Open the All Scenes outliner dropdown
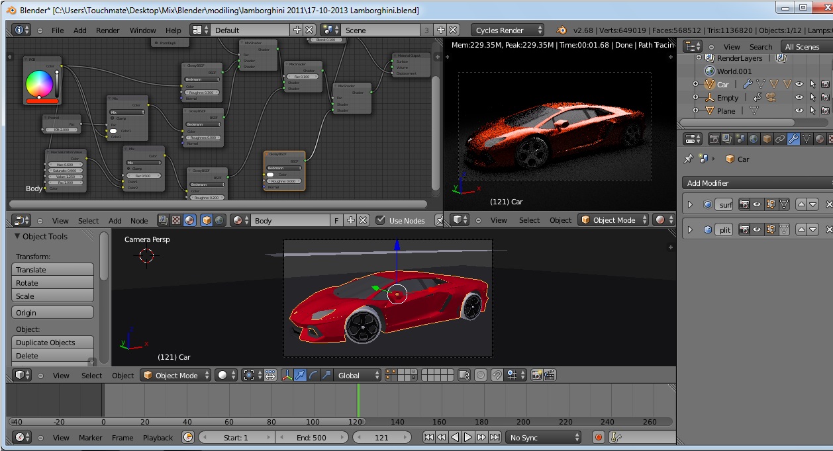 point(806,46)
